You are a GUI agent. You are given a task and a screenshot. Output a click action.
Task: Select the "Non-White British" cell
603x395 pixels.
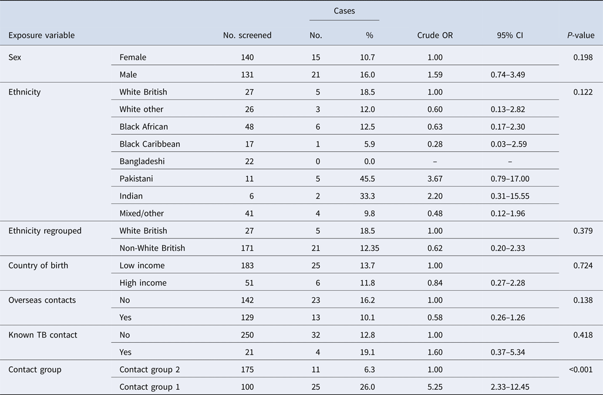tap(152, 248)
